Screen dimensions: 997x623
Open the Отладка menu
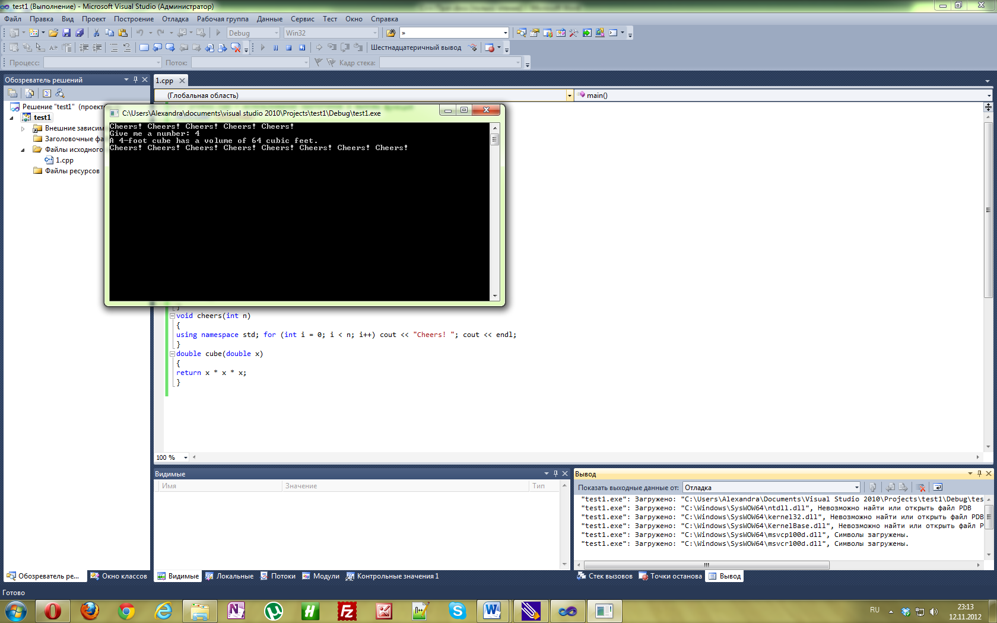[175, 19]
